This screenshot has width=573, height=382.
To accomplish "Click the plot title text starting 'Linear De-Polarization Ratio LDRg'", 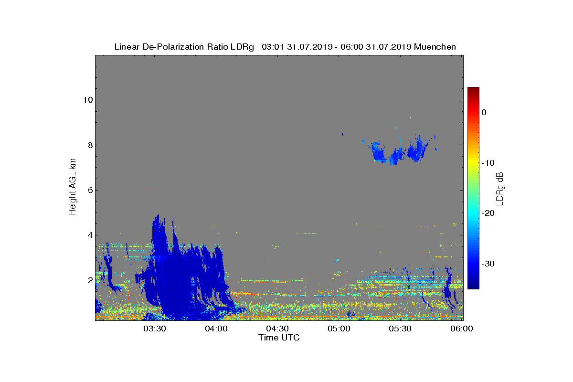I will click(285, 47).
